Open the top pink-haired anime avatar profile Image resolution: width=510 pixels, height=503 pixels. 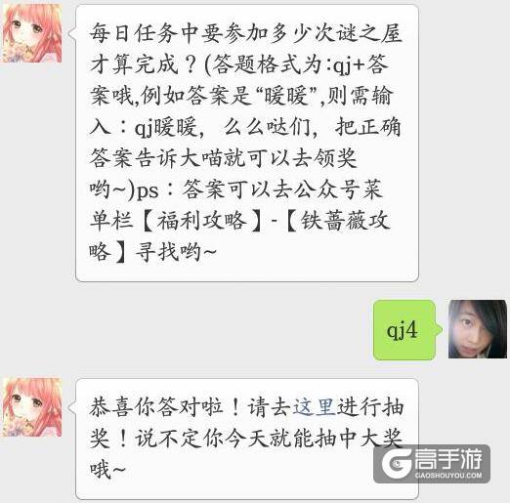click(x=32, y=33)
